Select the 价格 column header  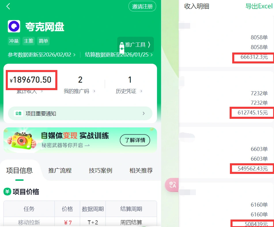(67, 209)
